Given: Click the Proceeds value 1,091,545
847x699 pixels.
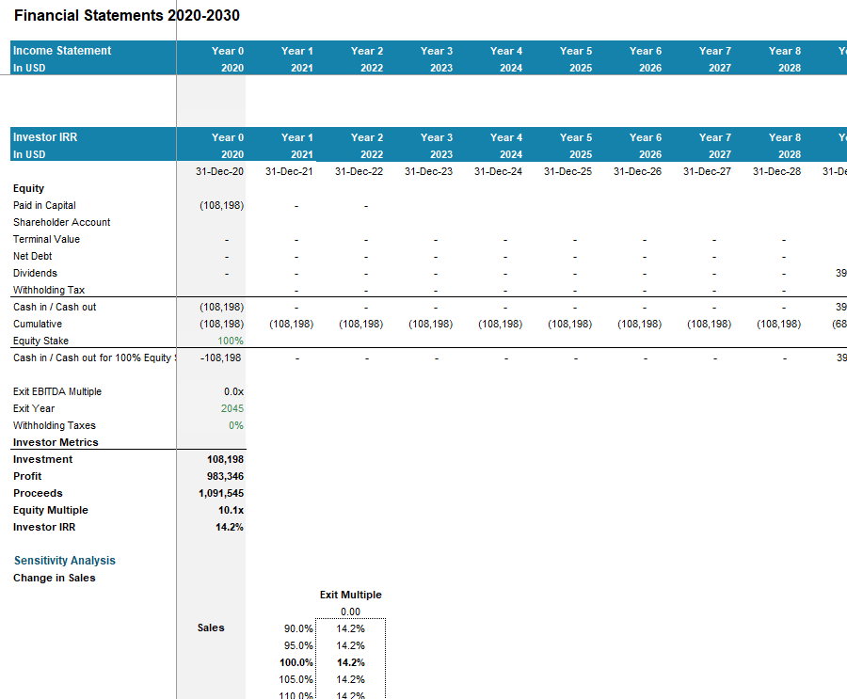Looking at the screenshot, I should pos(220,493).
